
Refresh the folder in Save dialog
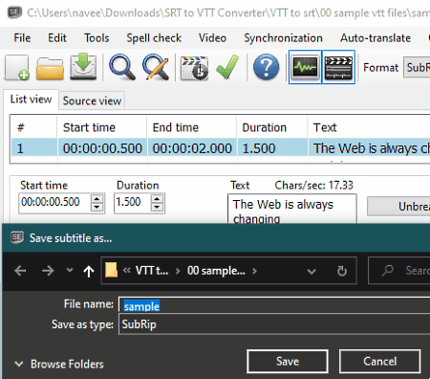pyautogui.click(x=342, y=271)
